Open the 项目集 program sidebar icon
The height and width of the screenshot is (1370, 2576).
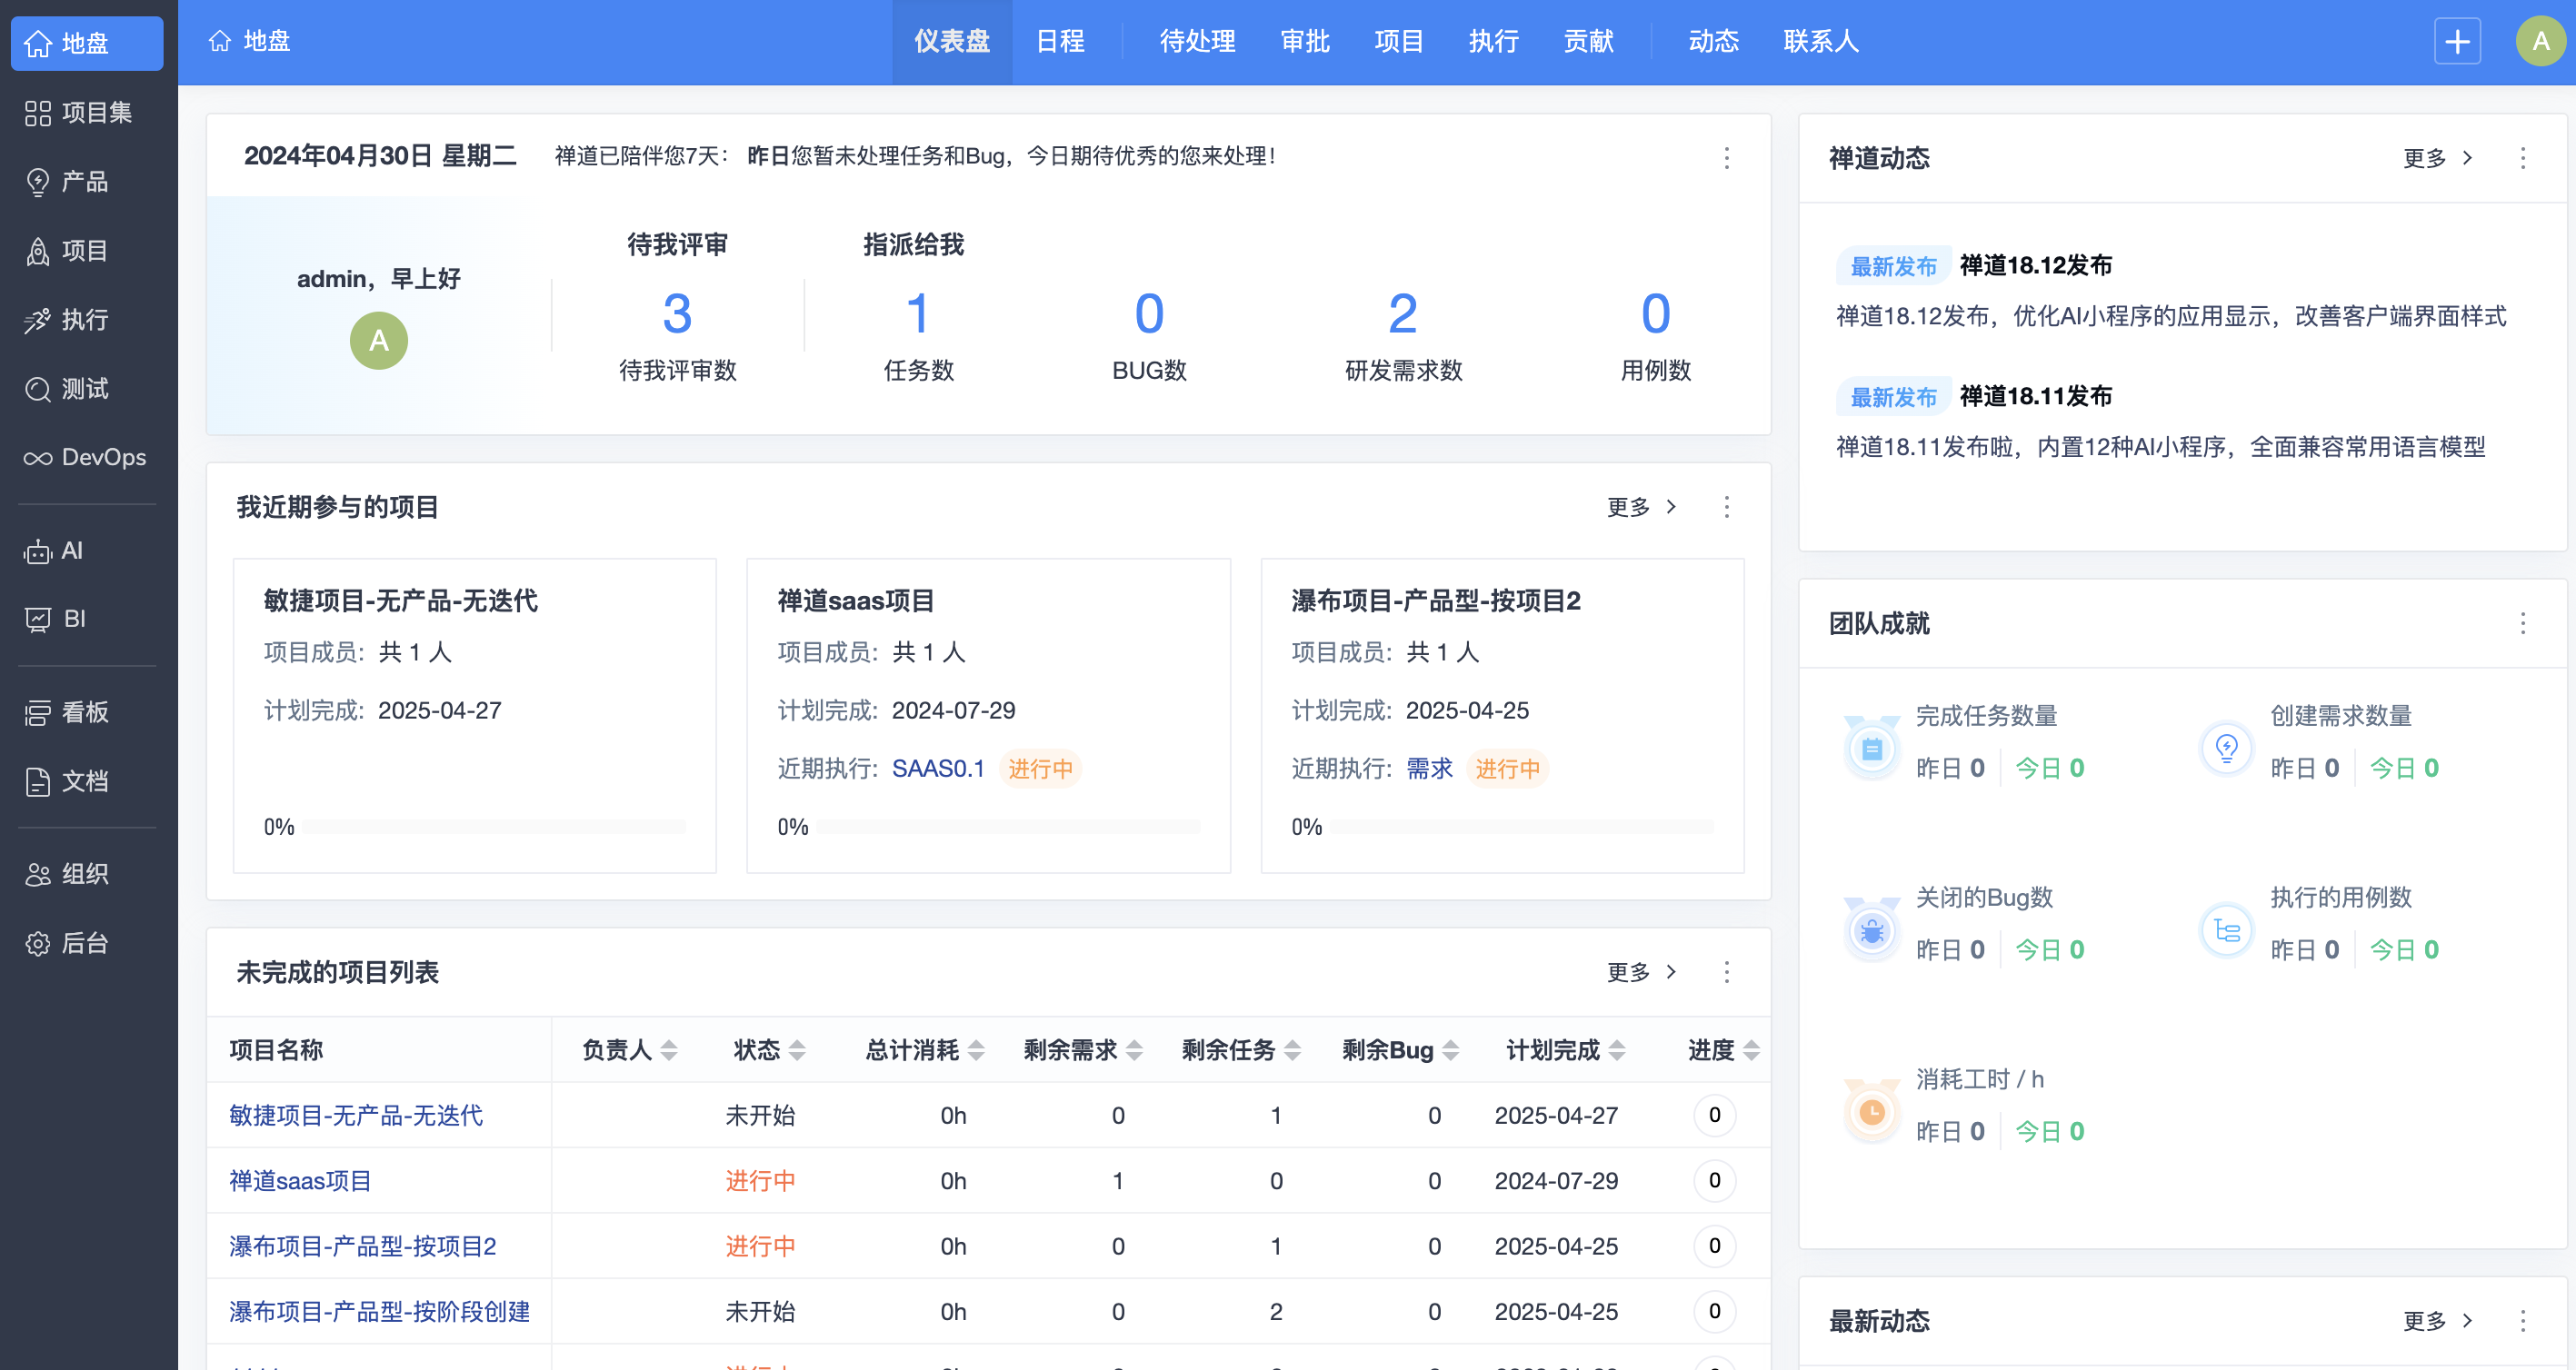38,113
